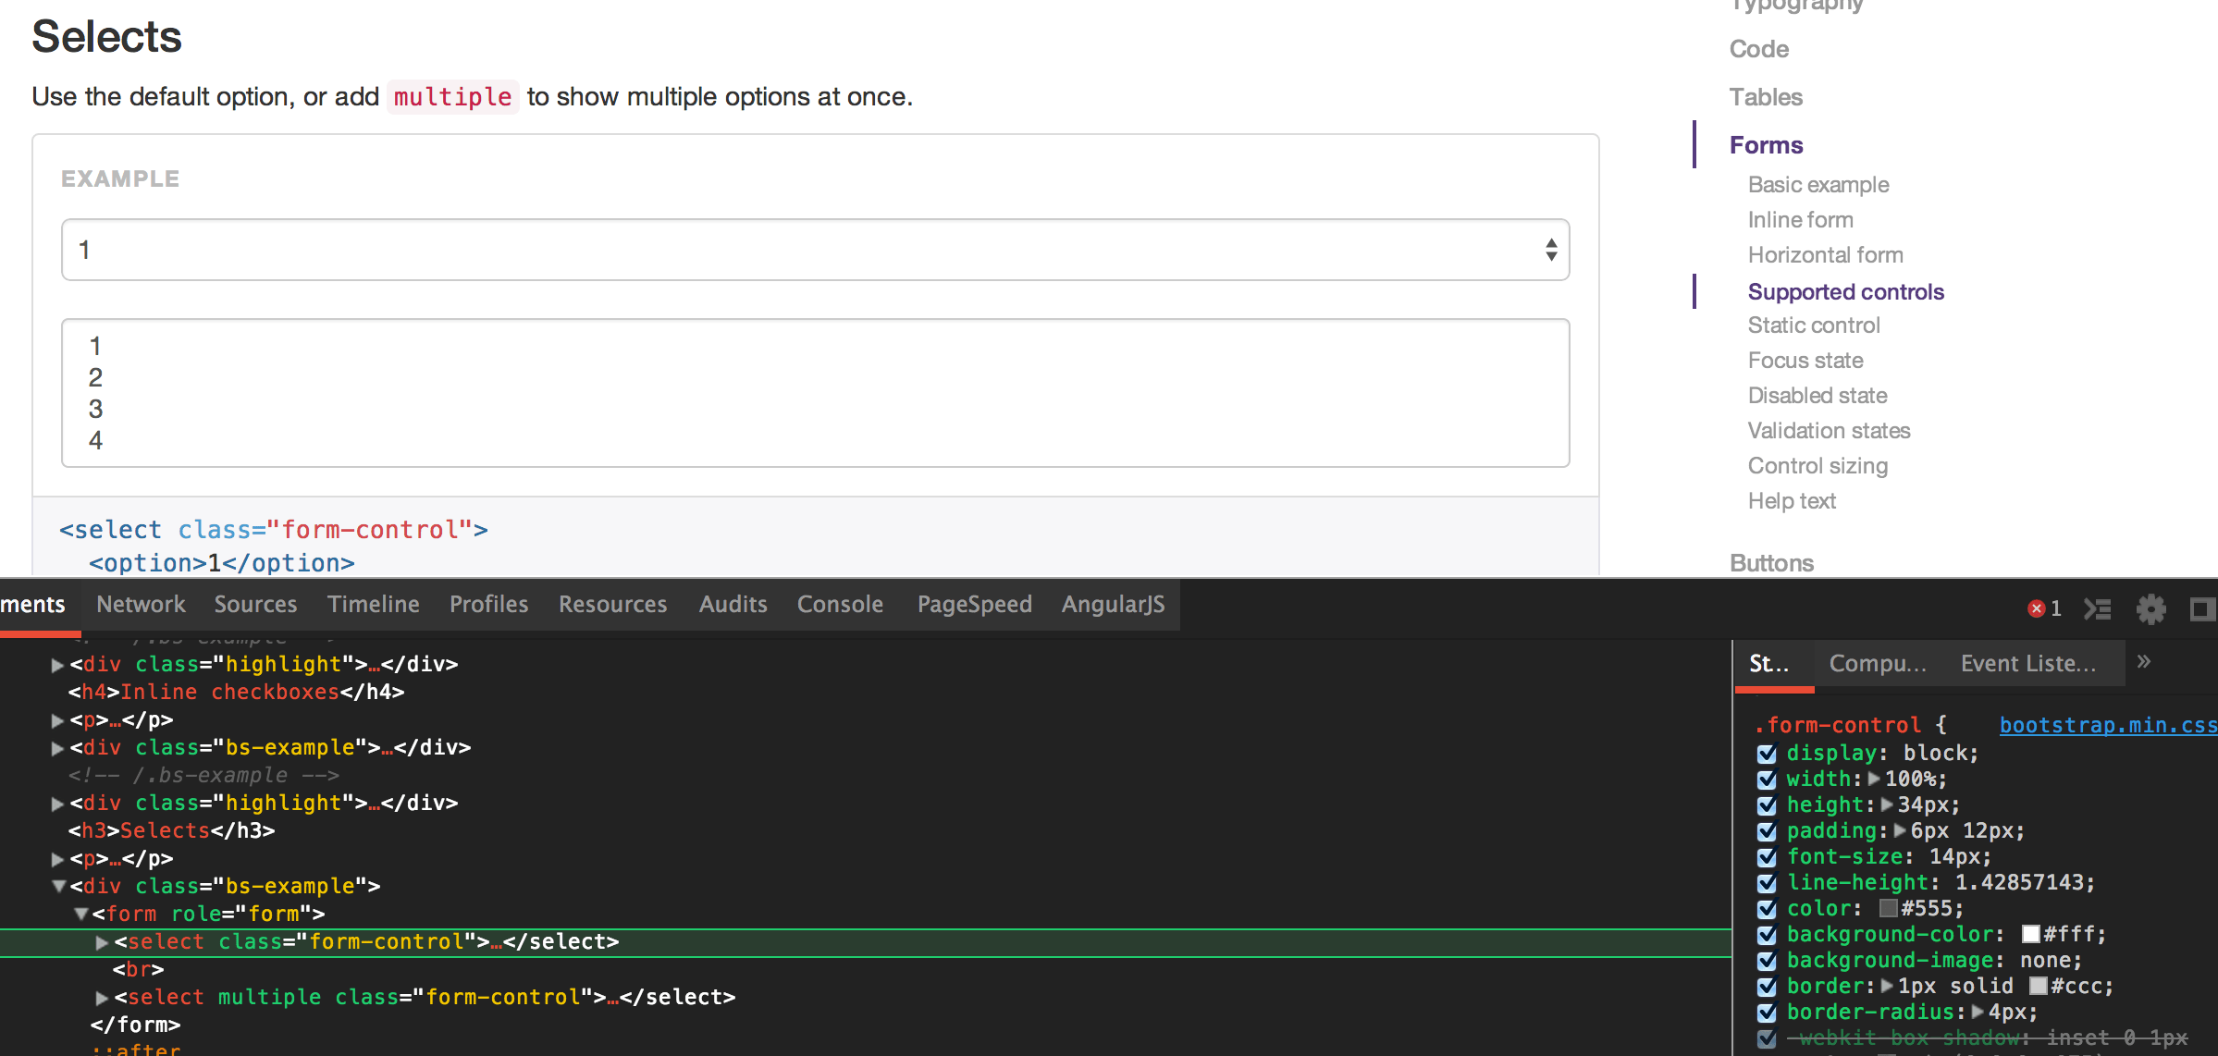Disable the font-size property checkbox
The image size is (2218, 1056).
coord(1767,856)
